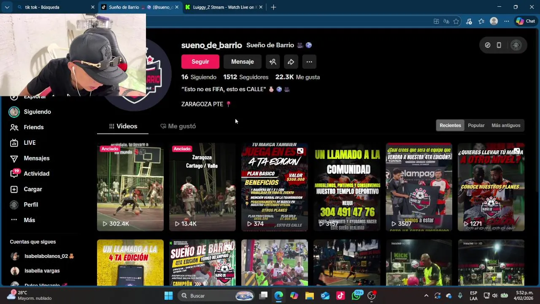Open the Get coins TikTok icon
This screenshot has width=540, height=304.
tap(488, 45)
